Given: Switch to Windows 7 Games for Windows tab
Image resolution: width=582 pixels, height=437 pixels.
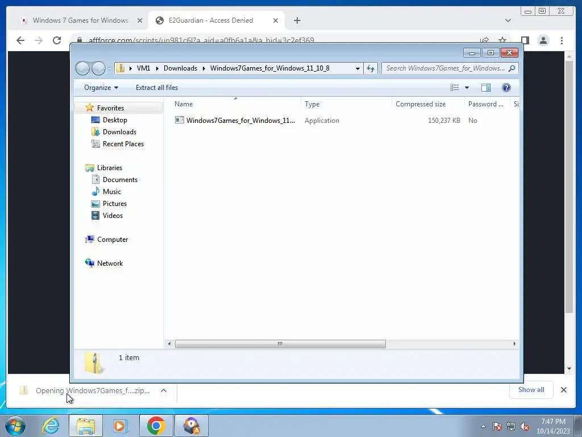Looking at the screenshot, I should point(80,20).
